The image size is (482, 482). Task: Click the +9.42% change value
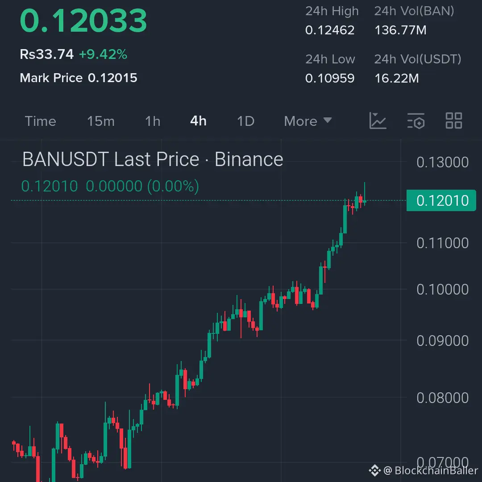click(103, 54)
